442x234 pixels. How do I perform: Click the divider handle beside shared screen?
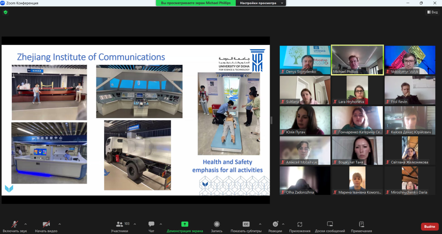(x=271, y=120)
